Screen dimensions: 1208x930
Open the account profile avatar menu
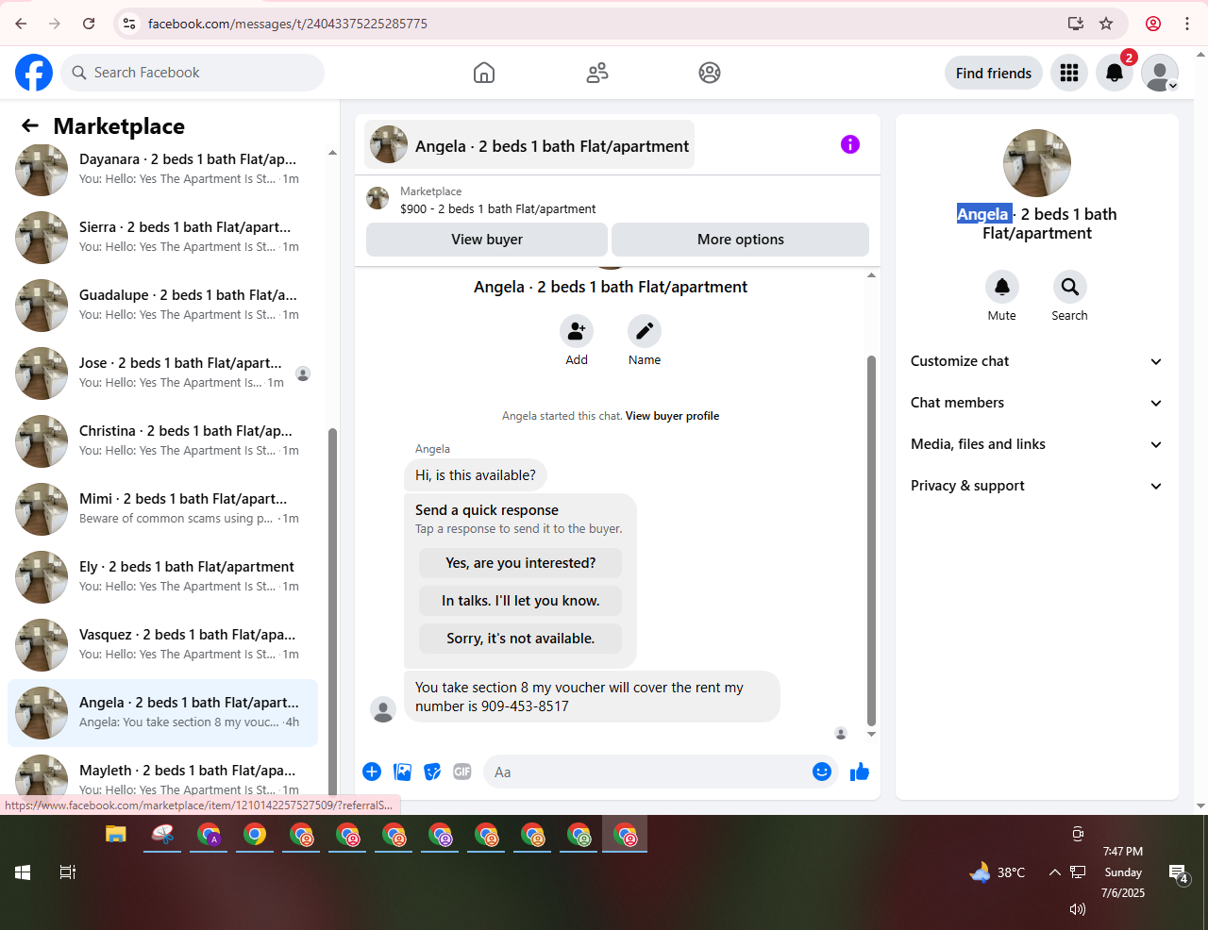1160,73
